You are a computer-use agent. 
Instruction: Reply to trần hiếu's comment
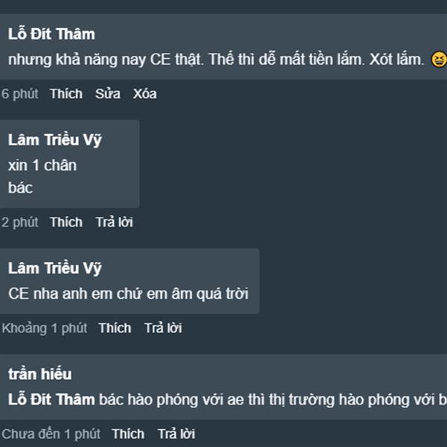click(x=177, y=434)
